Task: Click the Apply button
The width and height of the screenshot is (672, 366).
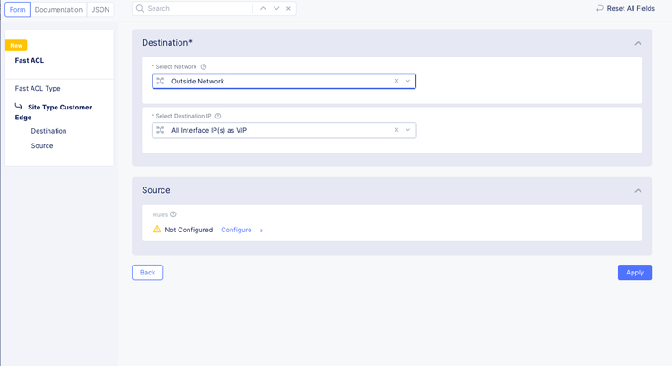Action: click(x=634, y=273)
